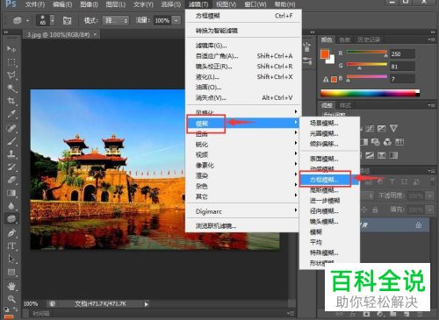Select the Type tool
This screenshot has width=439, height=320.
click(x=11, y=246)
